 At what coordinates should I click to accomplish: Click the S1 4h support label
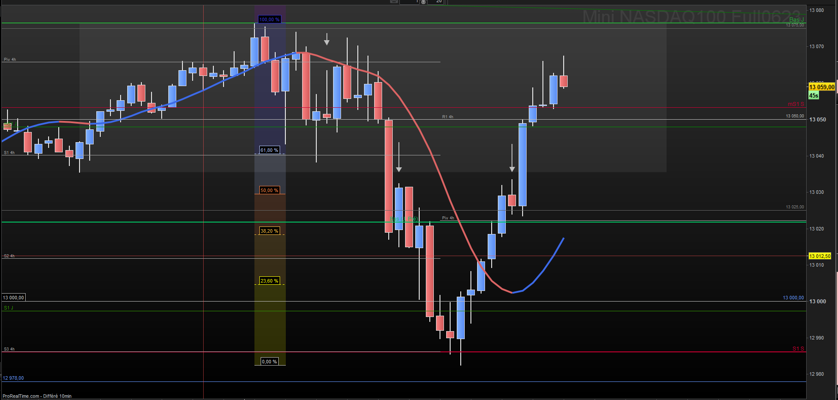coord(9,153)
